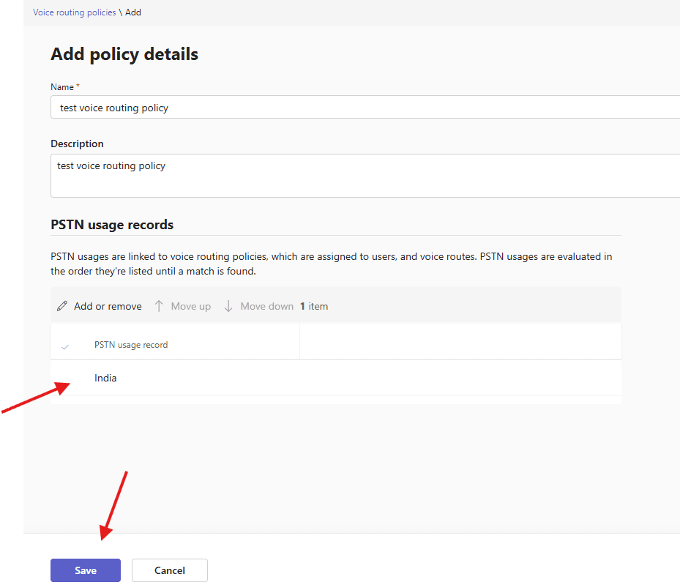This screenshot has height=585, width=680.
Task: Select the India usage record row
Action: pyautogui.click(x=105, y=379)
